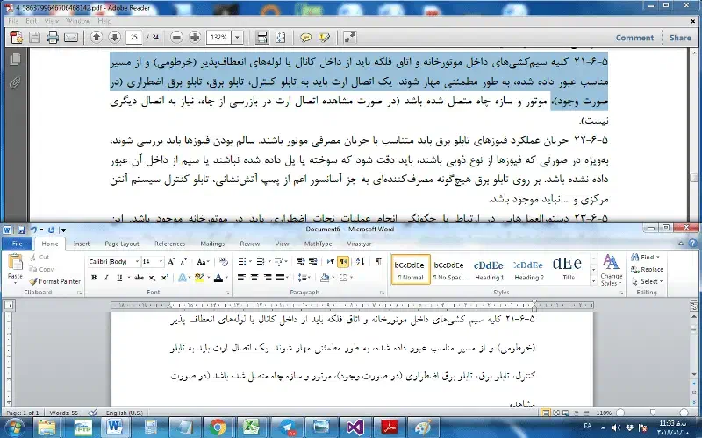Click the email envelope icon in Adobe Reader
Image resolution: width=702 pixels, height=438 pixels.
click(71, 38)
